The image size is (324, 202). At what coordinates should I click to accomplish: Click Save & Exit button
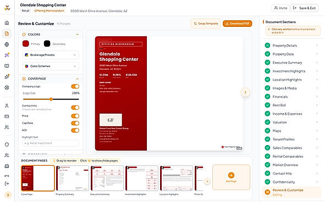click(304, 8)
